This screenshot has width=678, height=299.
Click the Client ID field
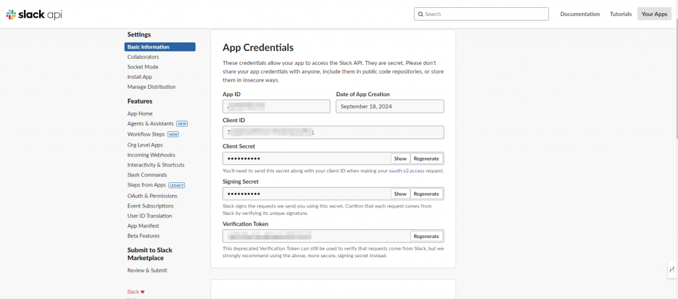click(x=334, y=133)
